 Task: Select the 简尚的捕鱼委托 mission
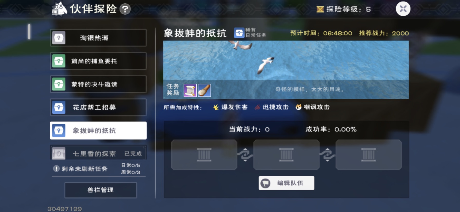pyautogui.click(x=98, y=61)
